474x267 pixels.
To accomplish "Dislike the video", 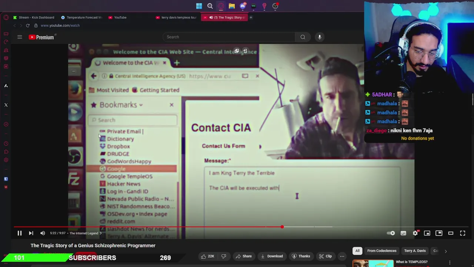I will (x=224, y=256).
